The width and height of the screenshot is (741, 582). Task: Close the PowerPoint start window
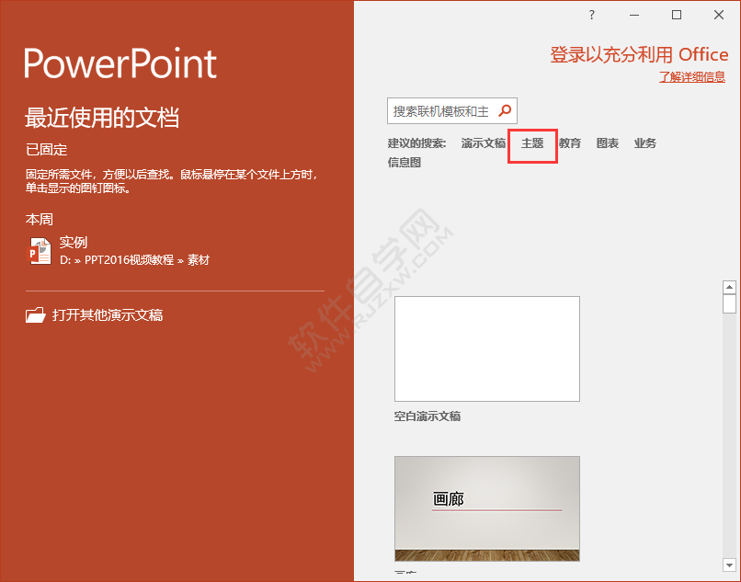[719, 15]
